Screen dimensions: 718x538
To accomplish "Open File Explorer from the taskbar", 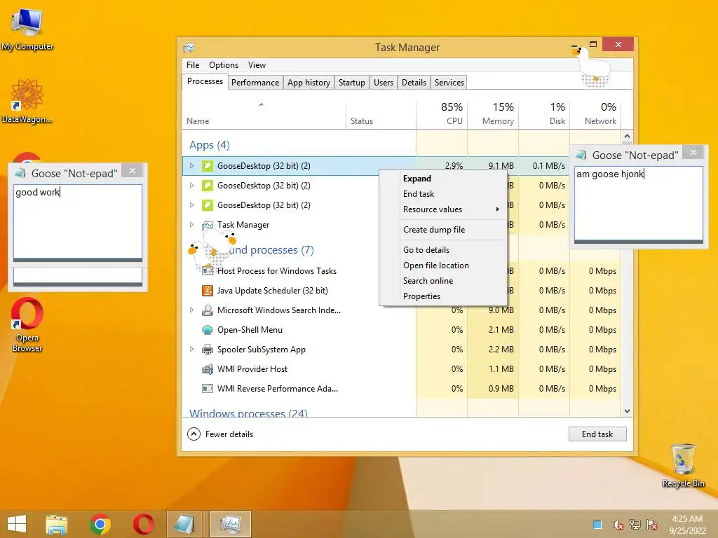I will pyautogui.click(x=57, y=524).
